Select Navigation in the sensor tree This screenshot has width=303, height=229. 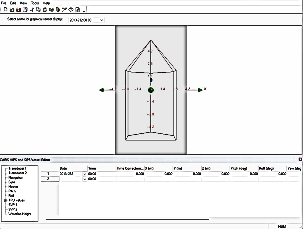[16, 178]
